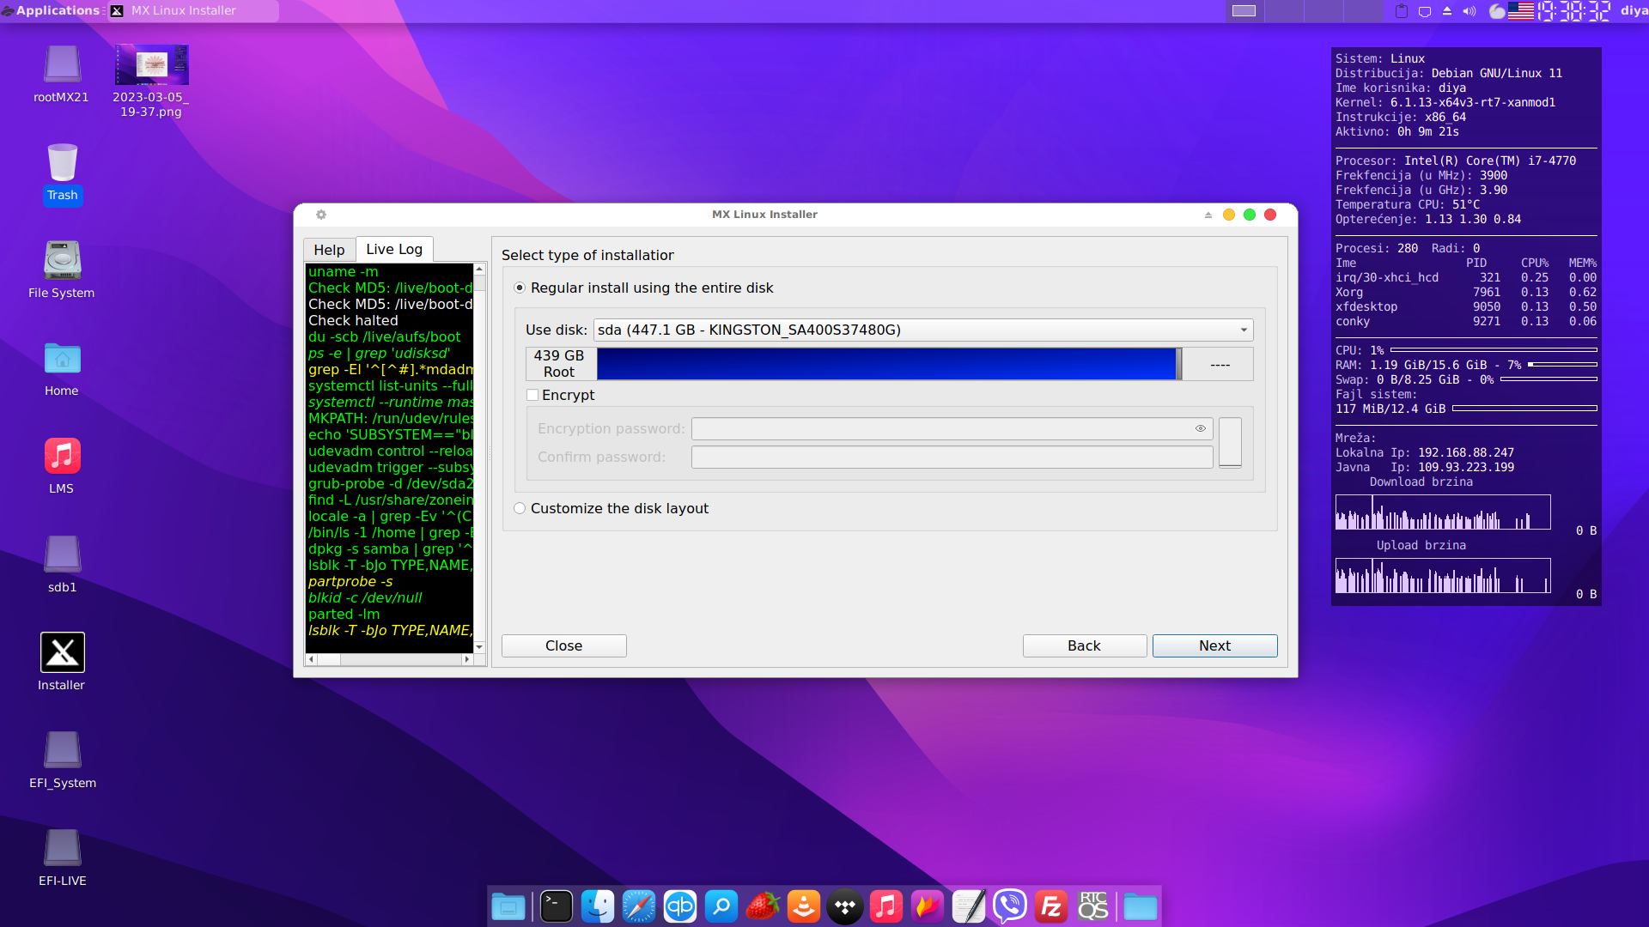Viewport: 1649px width, 927px height.
Task: Toggle password visibility eye icon
Action: coord(1201,428)
